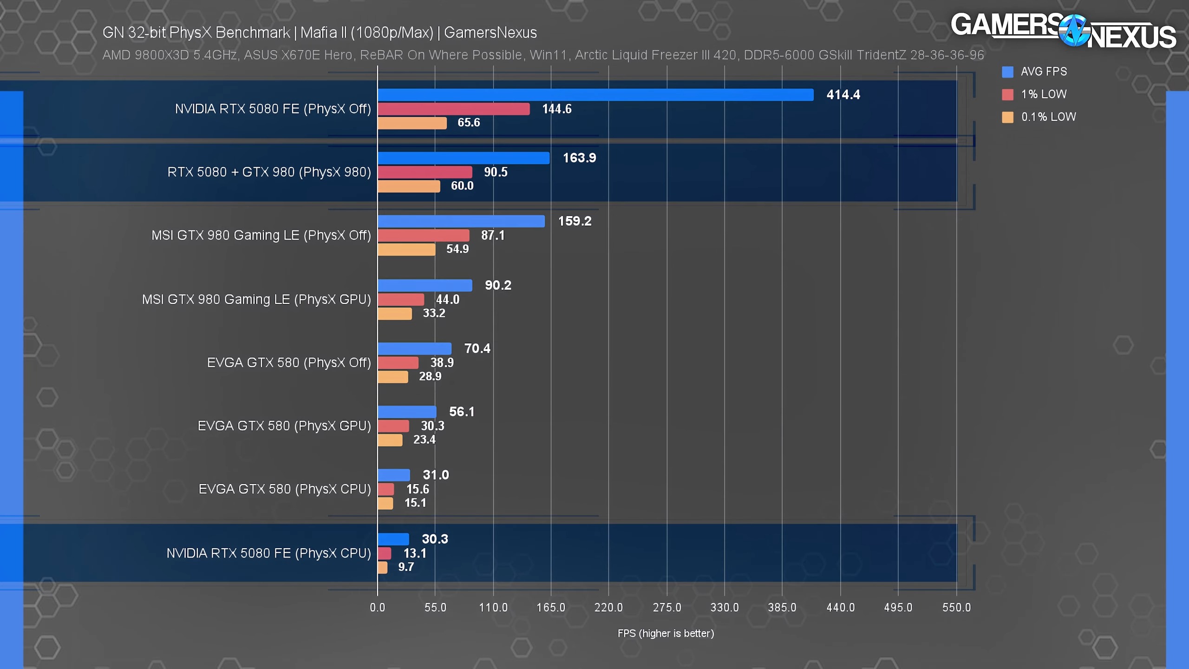Click the 414.4 average FPS bar
This screenshot has width=1189, height=669.
click(595, 95)
